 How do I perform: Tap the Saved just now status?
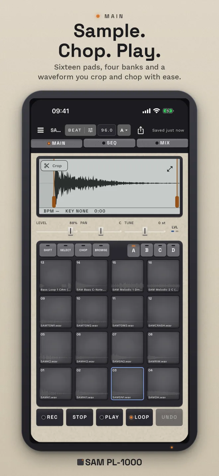[x=168, y=130]
